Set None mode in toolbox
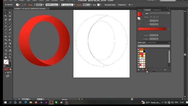 11,69
